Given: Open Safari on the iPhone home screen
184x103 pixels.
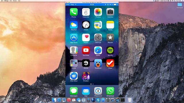Looking at the screenshot, I should 98,50.
